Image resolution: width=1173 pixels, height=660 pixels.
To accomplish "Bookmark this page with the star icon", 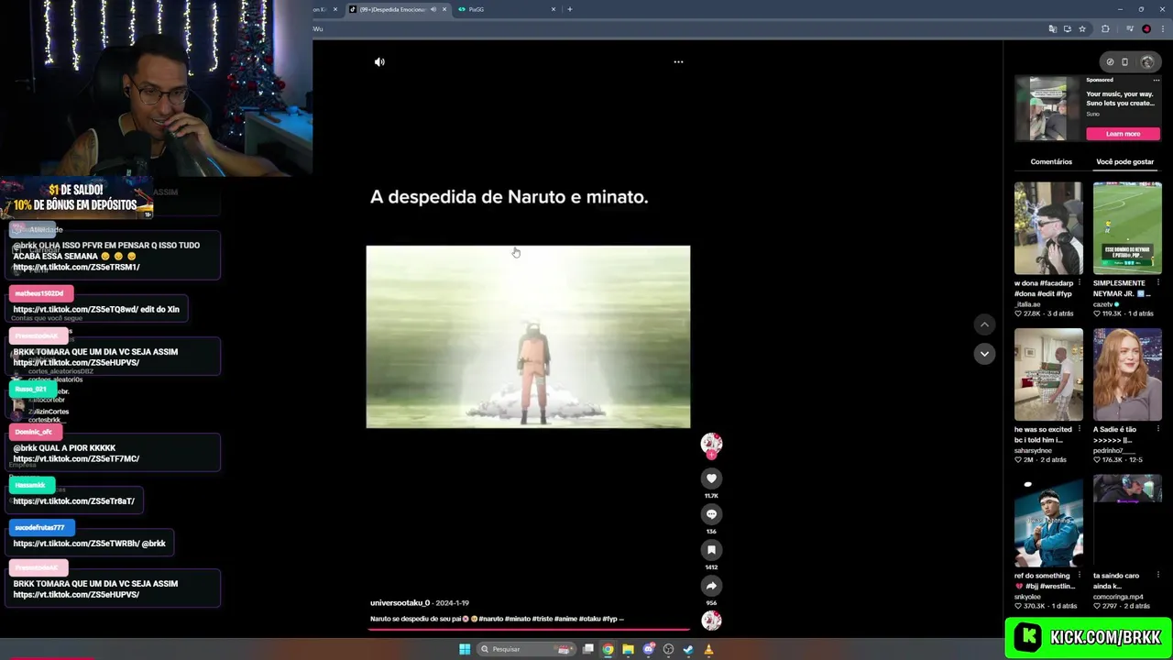I will click(1082, 29).
